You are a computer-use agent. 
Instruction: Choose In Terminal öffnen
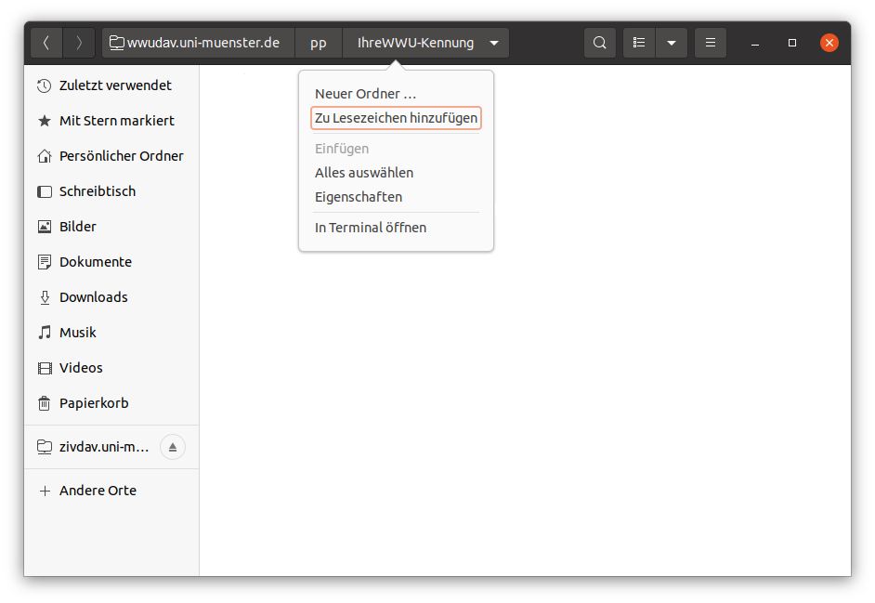point(371,228)
